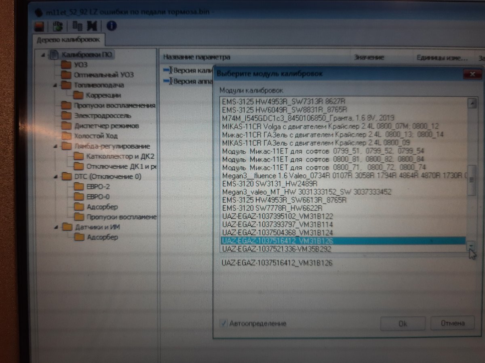Click the Холостой Ход folder icon
485x363 pixels.
click(66, 136)
